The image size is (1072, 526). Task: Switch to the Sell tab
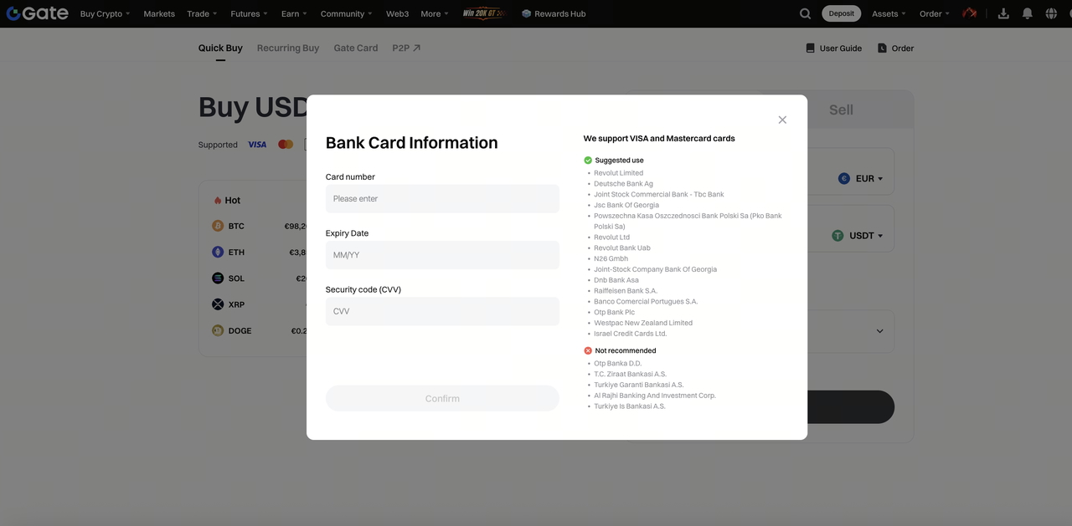[x=841, y=110]
